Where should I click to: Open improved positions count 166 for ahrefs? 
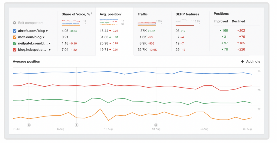[225, 31]
